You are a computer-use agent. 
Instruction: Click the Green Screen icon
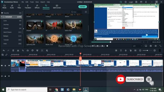pyautogui.click(x=37, y=51)
